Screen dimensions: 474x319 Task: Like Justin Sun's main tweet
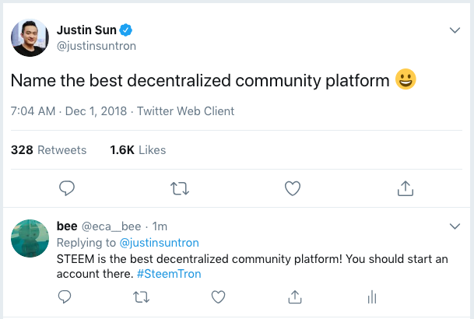click(x=293, y=188)
